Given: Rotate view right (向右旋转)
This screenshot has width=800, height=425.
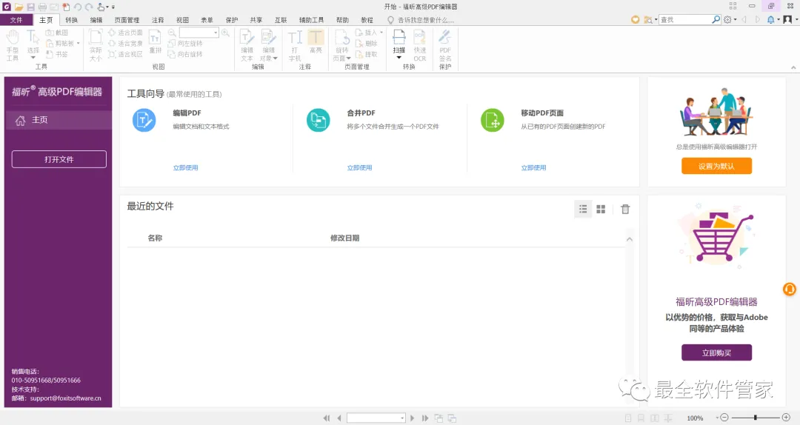Looking at the screenshot, I should tap(185, 54).
